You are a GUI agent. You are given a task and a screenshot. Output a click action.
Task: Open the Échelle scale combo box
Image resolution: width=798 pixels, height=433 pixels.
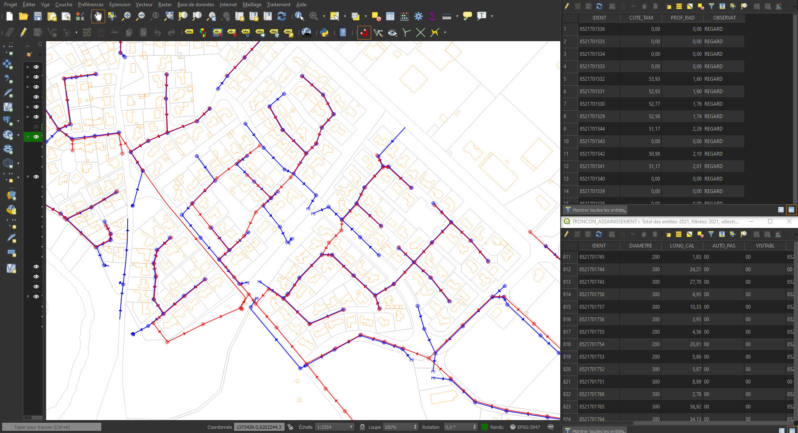tap(334, 427)
